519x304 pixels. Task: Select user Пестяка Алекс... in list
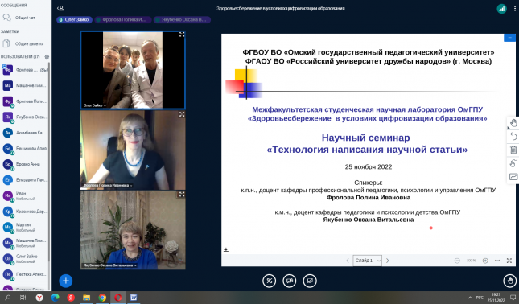[25, 274]
